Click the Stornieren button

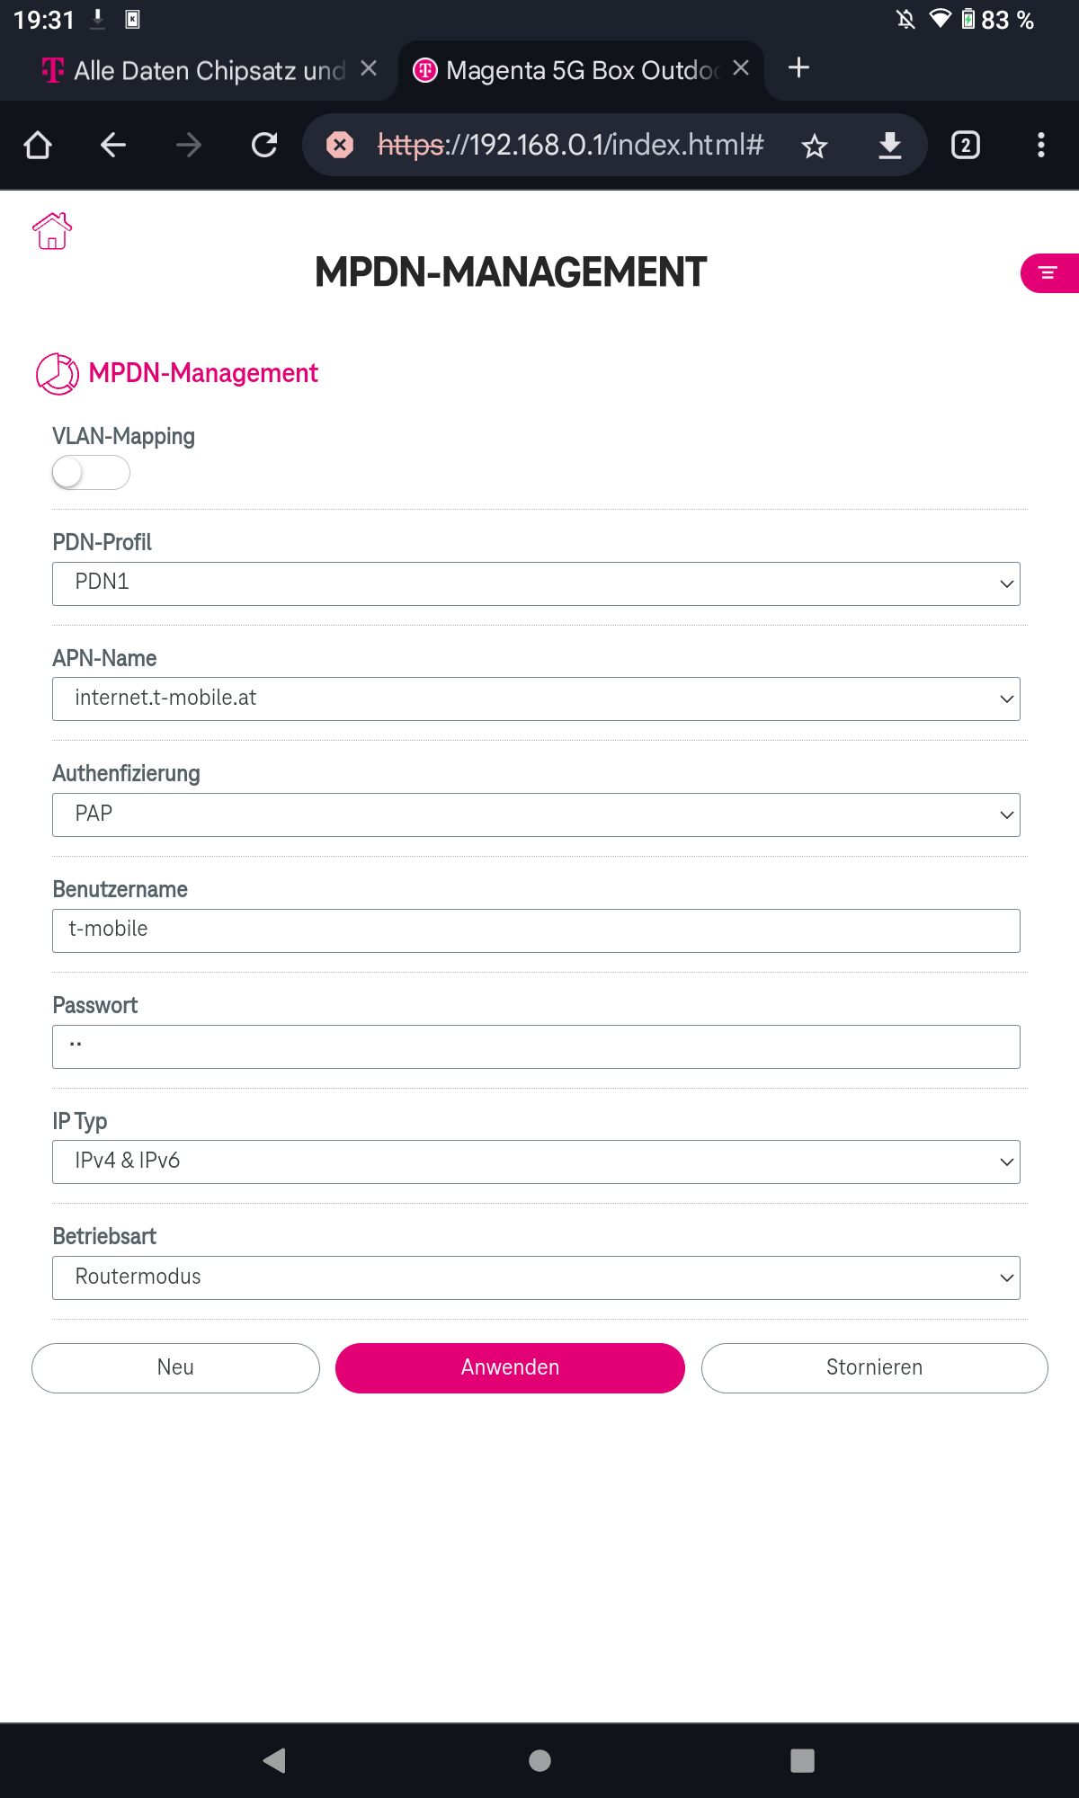tap(874, 1368)
